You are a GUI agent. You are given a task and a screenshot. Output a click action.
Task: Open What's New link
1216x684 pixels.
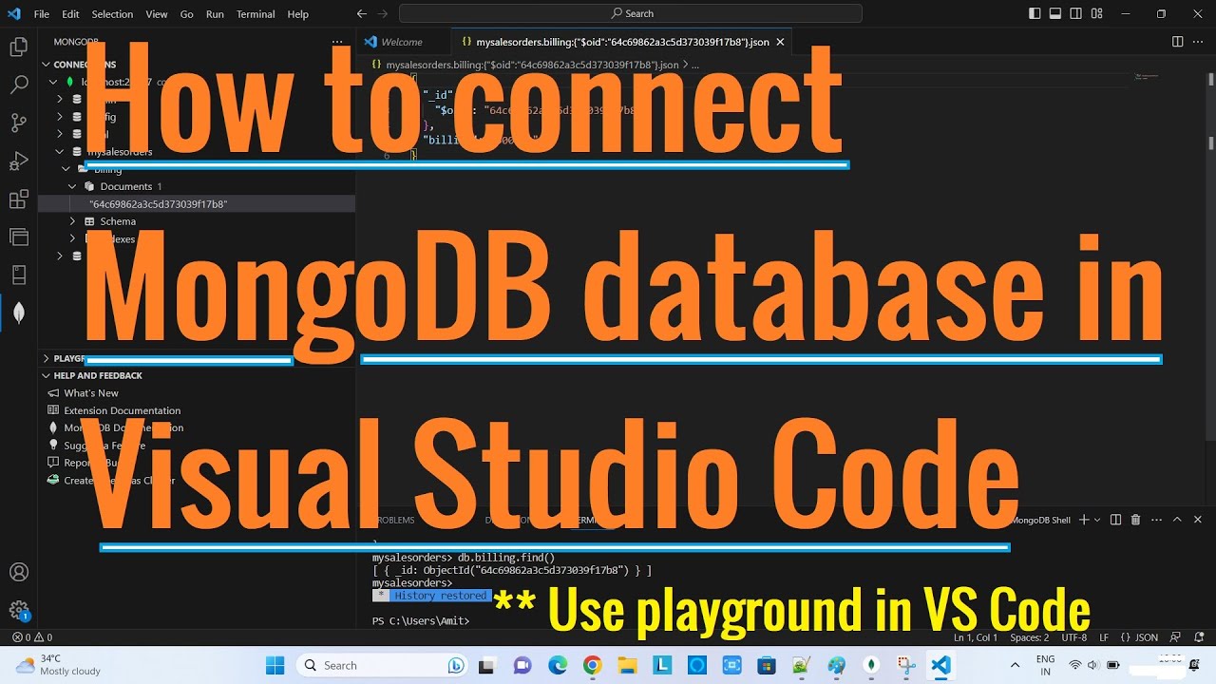click(91, 393)
